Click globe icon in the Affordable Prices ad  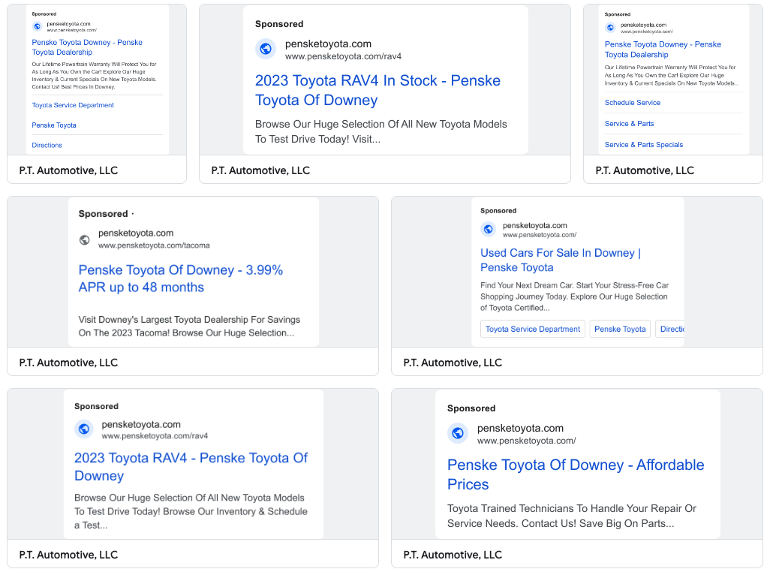click(458, 433)
